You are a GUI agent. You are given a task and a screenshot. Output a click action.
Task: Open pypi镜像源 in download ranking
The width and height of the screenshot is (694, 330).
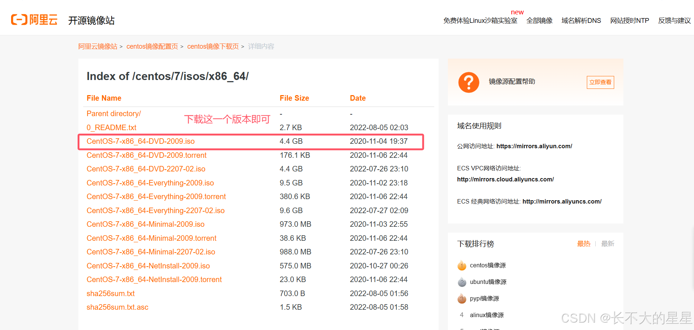point(484,299)
